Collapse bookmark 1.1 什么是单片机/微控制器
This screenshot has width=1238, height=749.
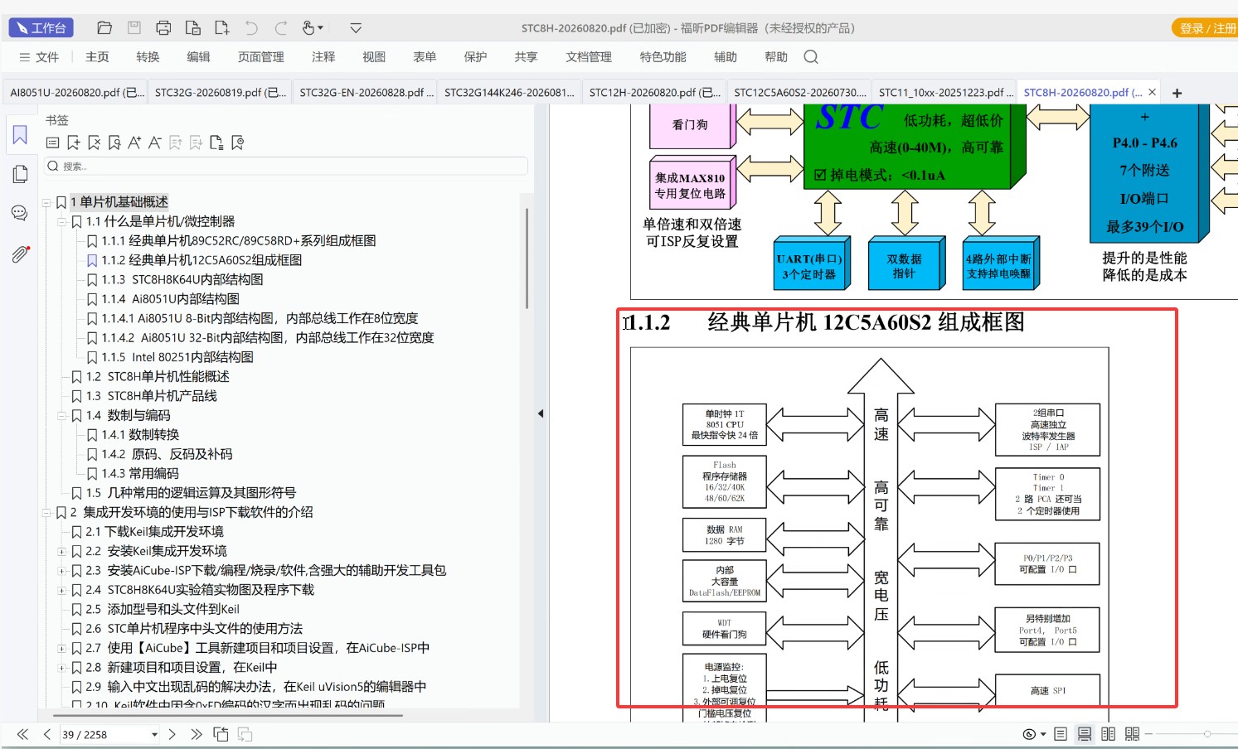[61, 222]
